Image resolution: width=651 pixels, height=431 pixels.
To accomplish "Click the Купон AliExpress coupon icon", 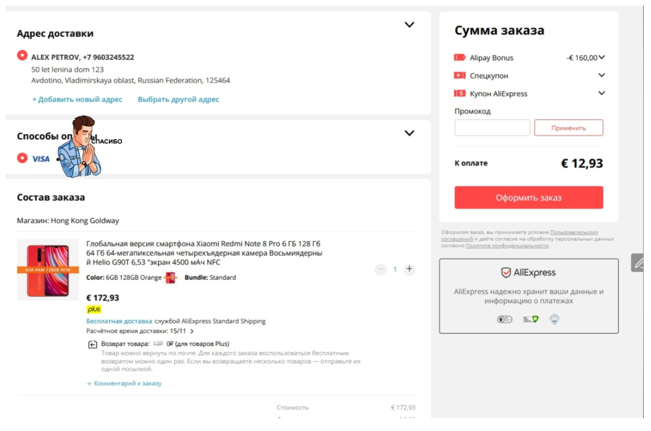I will [x=459, y=93].
